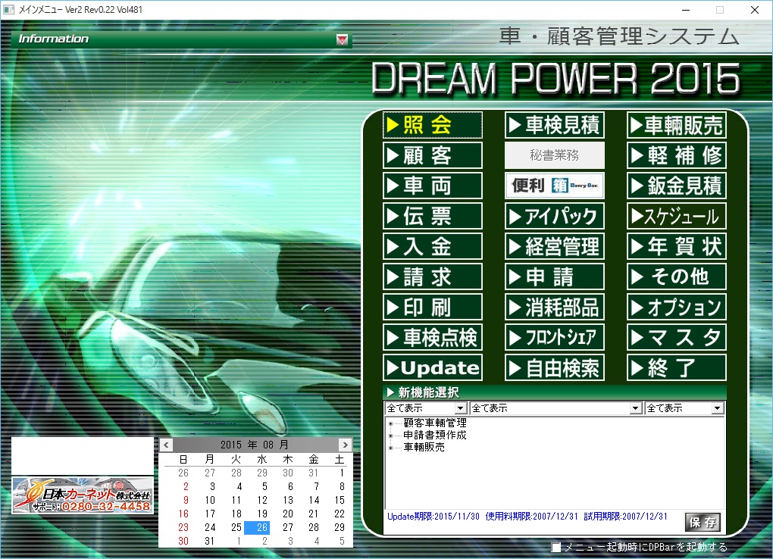Viewport: 773px width, 559px height.
Task: Open the 車検見積 estimate menu
Action: (x=555, y=125)
